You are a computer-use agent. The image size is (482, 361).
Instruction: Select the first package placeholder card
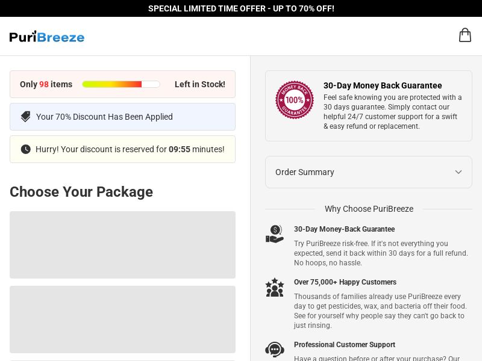(x=122, y=245)
